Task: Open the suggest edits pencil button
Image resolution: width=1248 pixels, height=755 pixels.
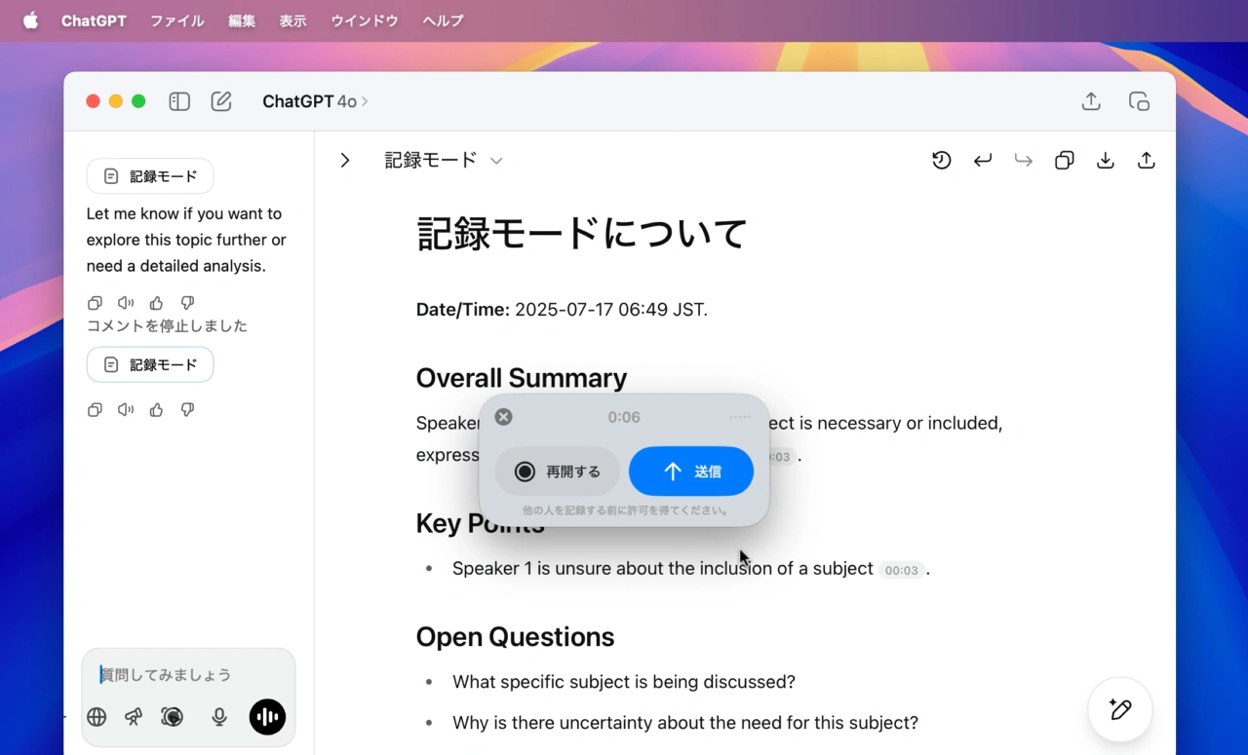Action: click(x=1119, y=710)
